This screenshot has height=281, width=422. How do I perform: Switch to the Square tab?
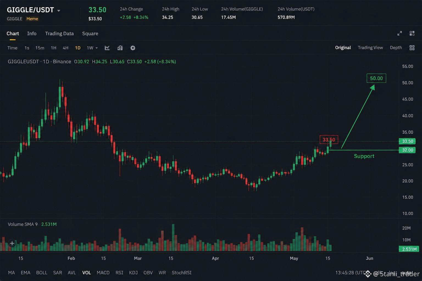coord(90,33)
